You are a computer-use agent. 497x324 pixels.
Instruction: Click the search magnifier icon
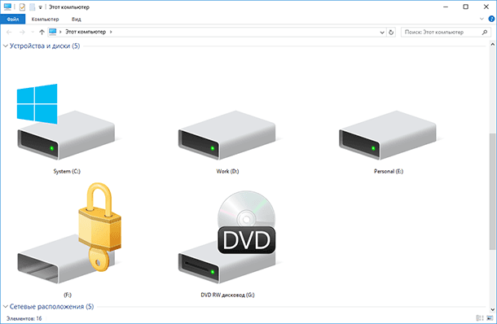tap(485, 32)
